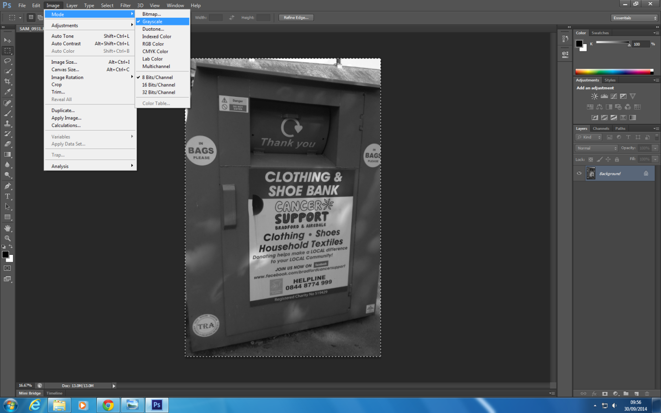The image size is (661, 413).
Task: Toggle Quick Mask mode
Action: pyautogui.click(x=8, y=268)
